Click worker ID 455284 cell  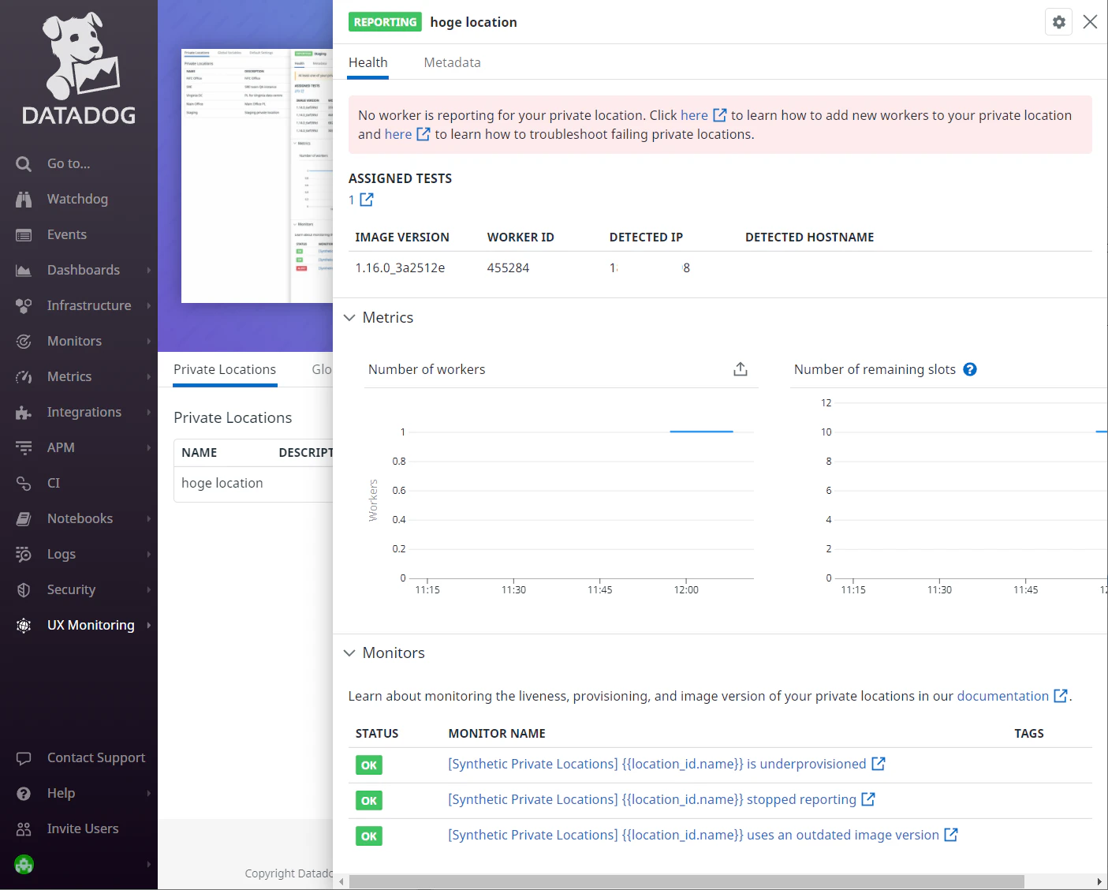coord(508,268)
